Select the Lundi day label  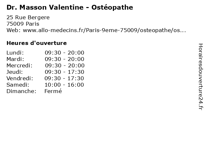15,53
